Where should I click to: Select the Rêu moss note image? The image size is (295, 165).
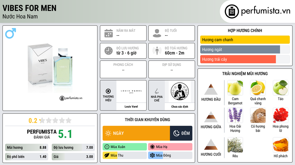click(x=235, y=145)
